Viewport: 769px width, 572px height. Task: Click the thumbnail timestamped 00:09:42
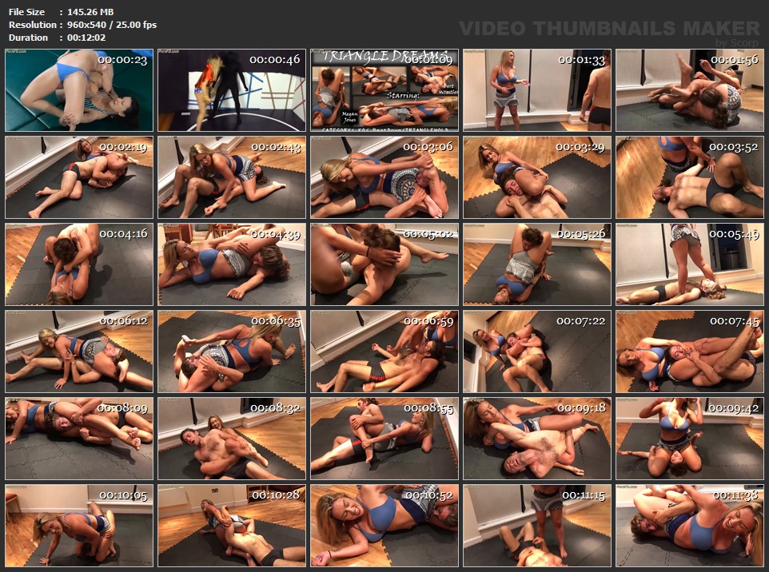tap(689, 439)
